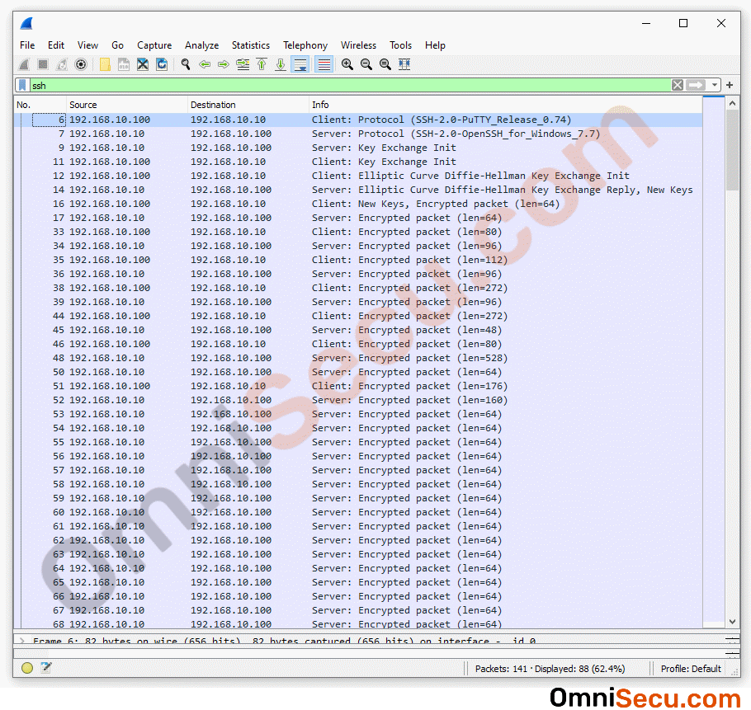This screenshot has height=710, width=751.
Task: Open the filter expression plus button
Action: tap(730, 85)
